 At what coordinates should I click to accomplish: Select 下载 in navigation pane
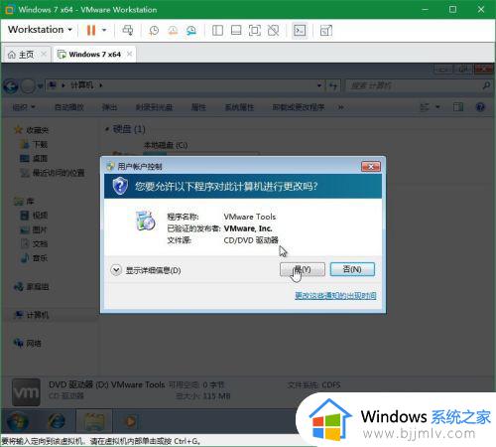coord(34,144)
